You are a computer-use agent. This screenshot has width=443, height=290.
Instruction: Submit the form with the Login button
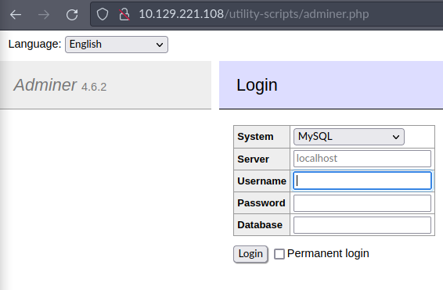[x=250, y=254]
